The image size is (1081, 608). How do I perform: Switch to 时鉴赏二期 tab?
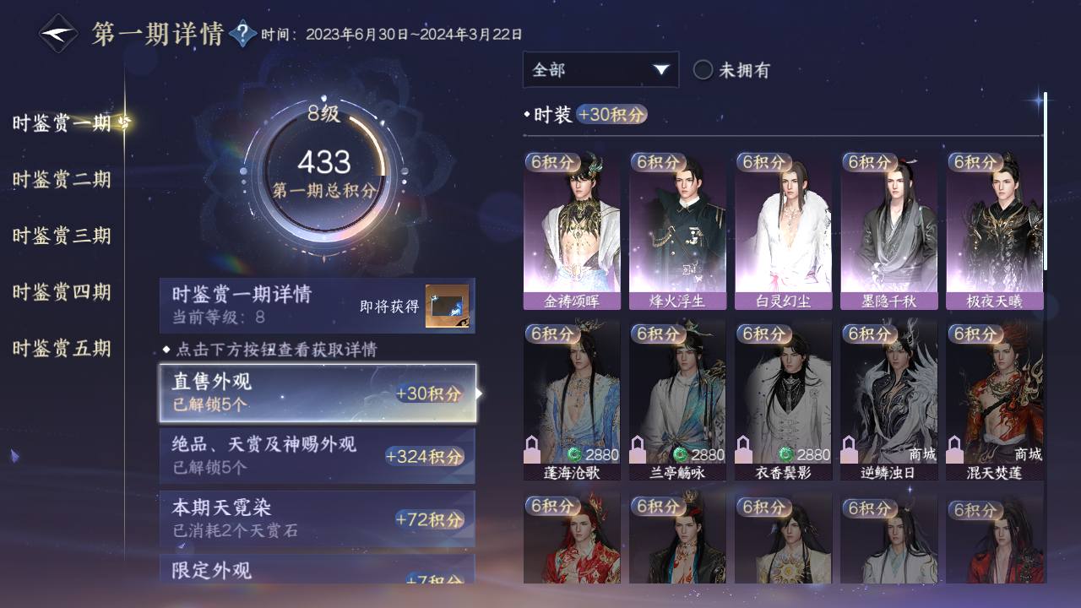tap(62, 180)
